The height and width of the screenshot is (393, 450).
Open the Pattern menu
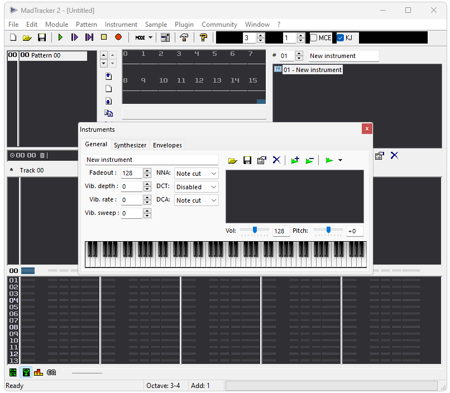[x=87, y=25]
